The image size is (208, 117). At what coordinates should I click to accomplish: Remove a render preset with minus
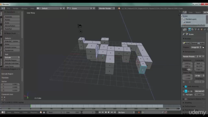[x=203, y=56]
